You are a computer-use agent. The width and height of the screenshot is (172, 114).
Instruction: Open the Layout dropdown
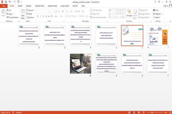coord(30,10)
